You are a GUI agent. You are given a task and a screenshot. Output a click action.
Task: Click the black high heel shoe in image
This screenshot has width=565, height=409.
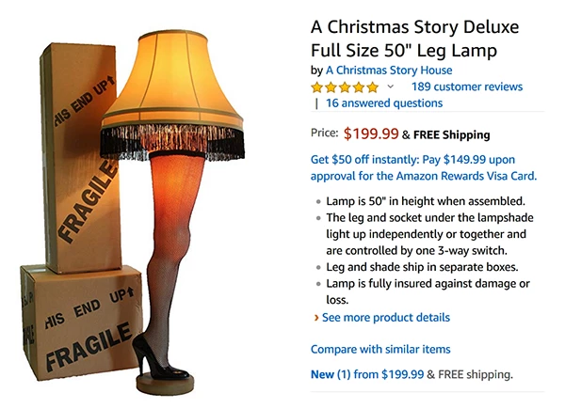click(x=159, y=358)
